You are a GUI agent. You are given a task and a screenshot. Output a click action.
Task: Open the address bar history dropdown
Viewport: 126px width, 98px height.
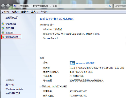click(106, 6)
